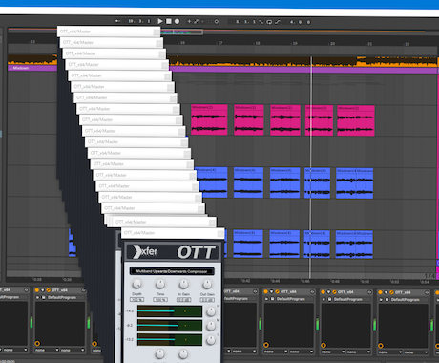Click the Follow playback arrow icon

pos(117,21)
